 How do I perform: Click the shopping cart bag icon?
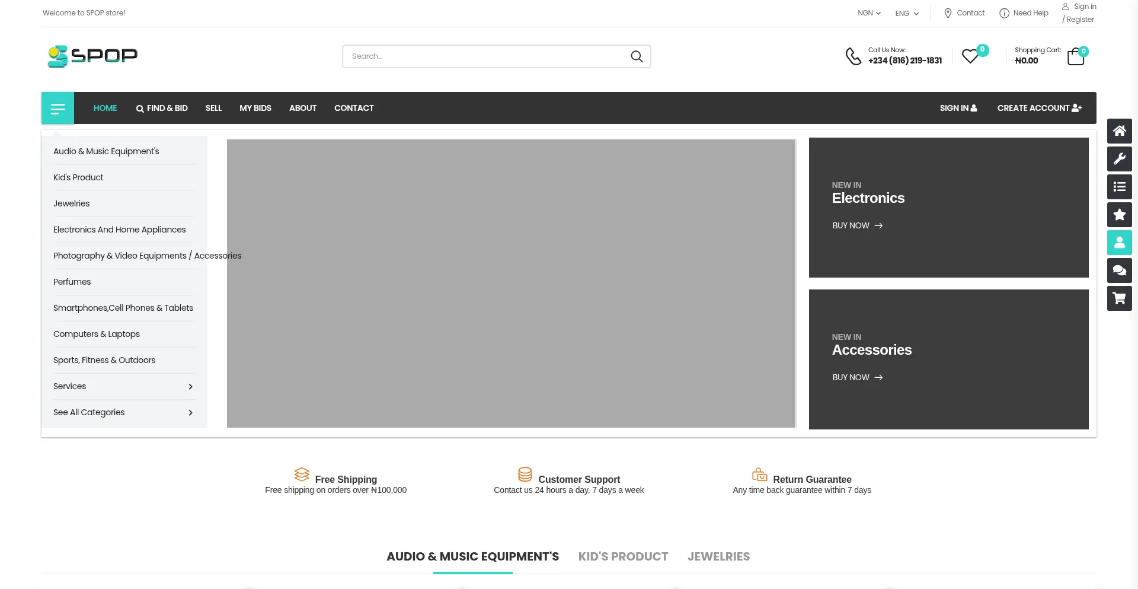tap(1076, 57)
